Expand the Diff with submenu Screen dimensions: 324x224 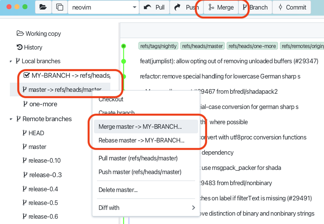[146, 208]
